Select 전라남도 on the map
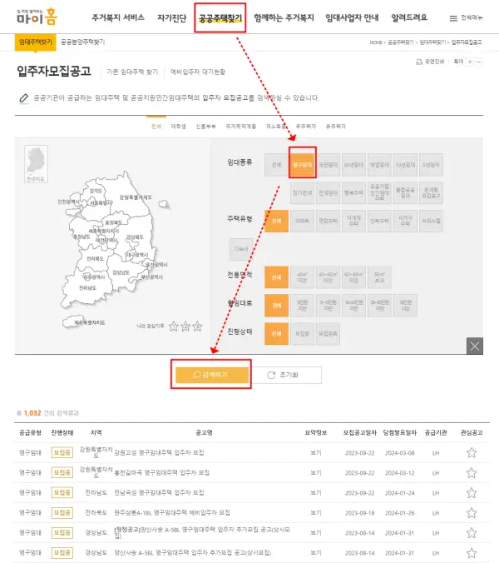 click(87, 288)
